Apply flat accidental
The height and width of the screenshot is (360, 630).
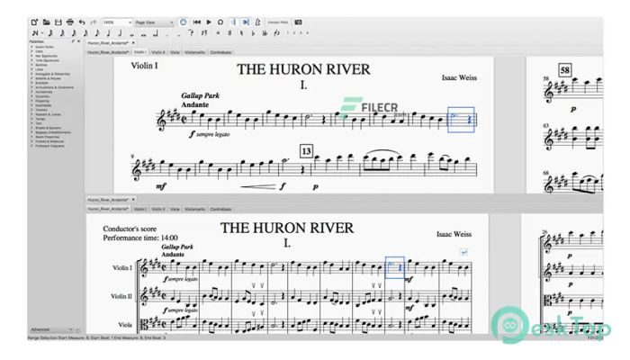pos(253,33)
